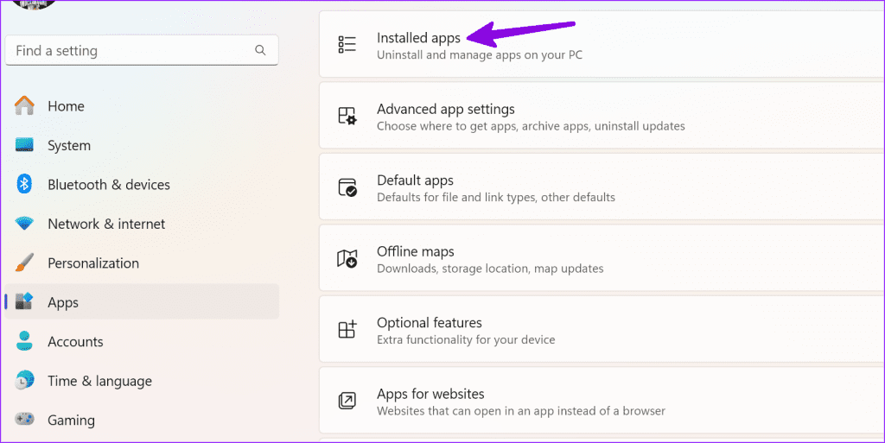Screen dimensions: 885x443
Task: Open the Home settings page
Action: [x=66, y=106]
